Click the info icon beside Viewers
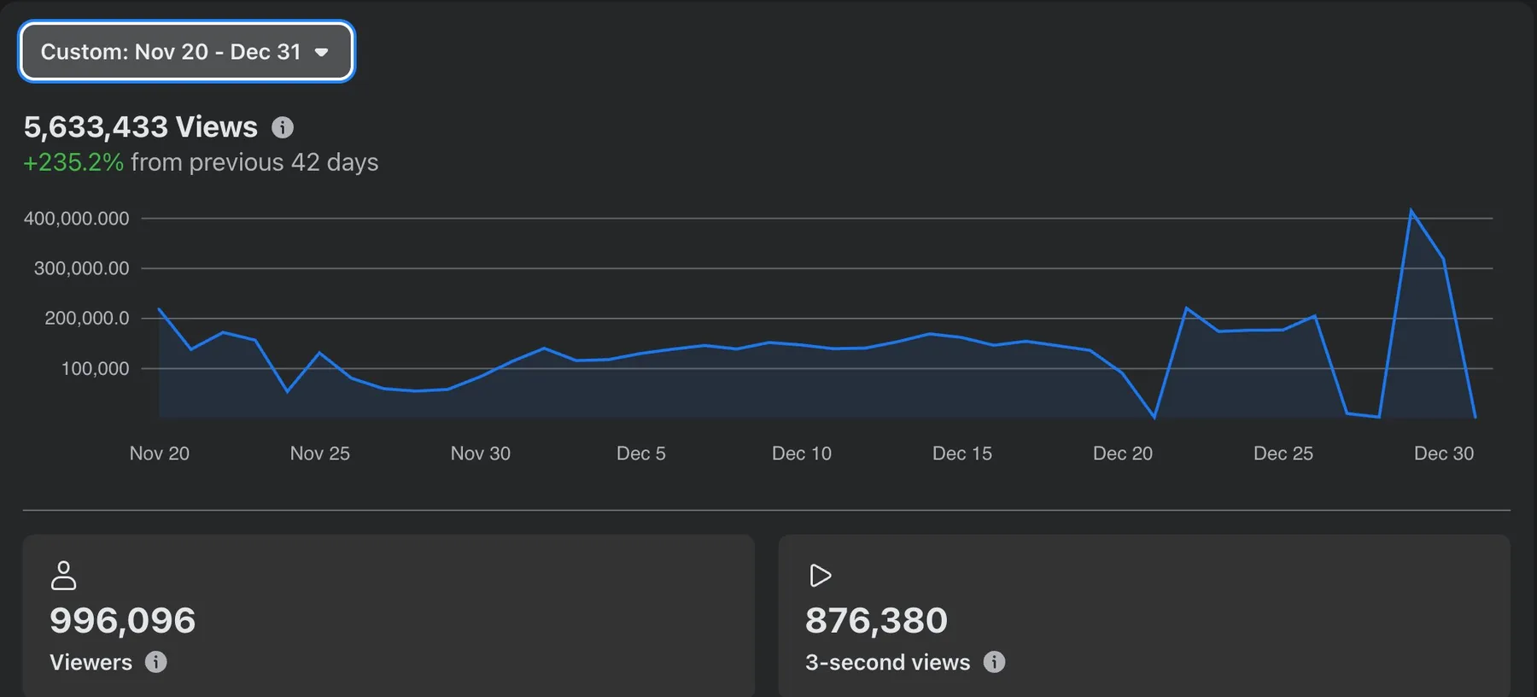The height and width of the screenshot is (697, 1537). [155, 662]
